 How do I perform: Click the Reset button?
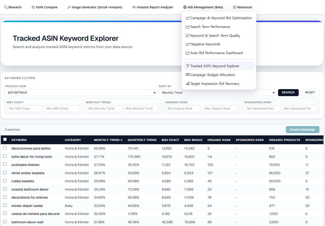[x=310, y=92]
